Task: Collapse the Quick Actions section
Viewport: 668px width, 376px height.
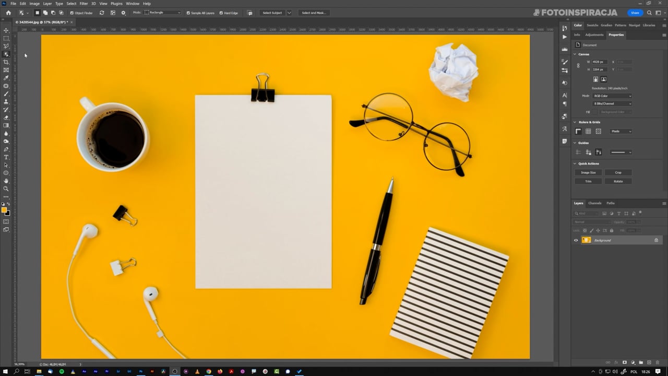Action: click(575, 163)
